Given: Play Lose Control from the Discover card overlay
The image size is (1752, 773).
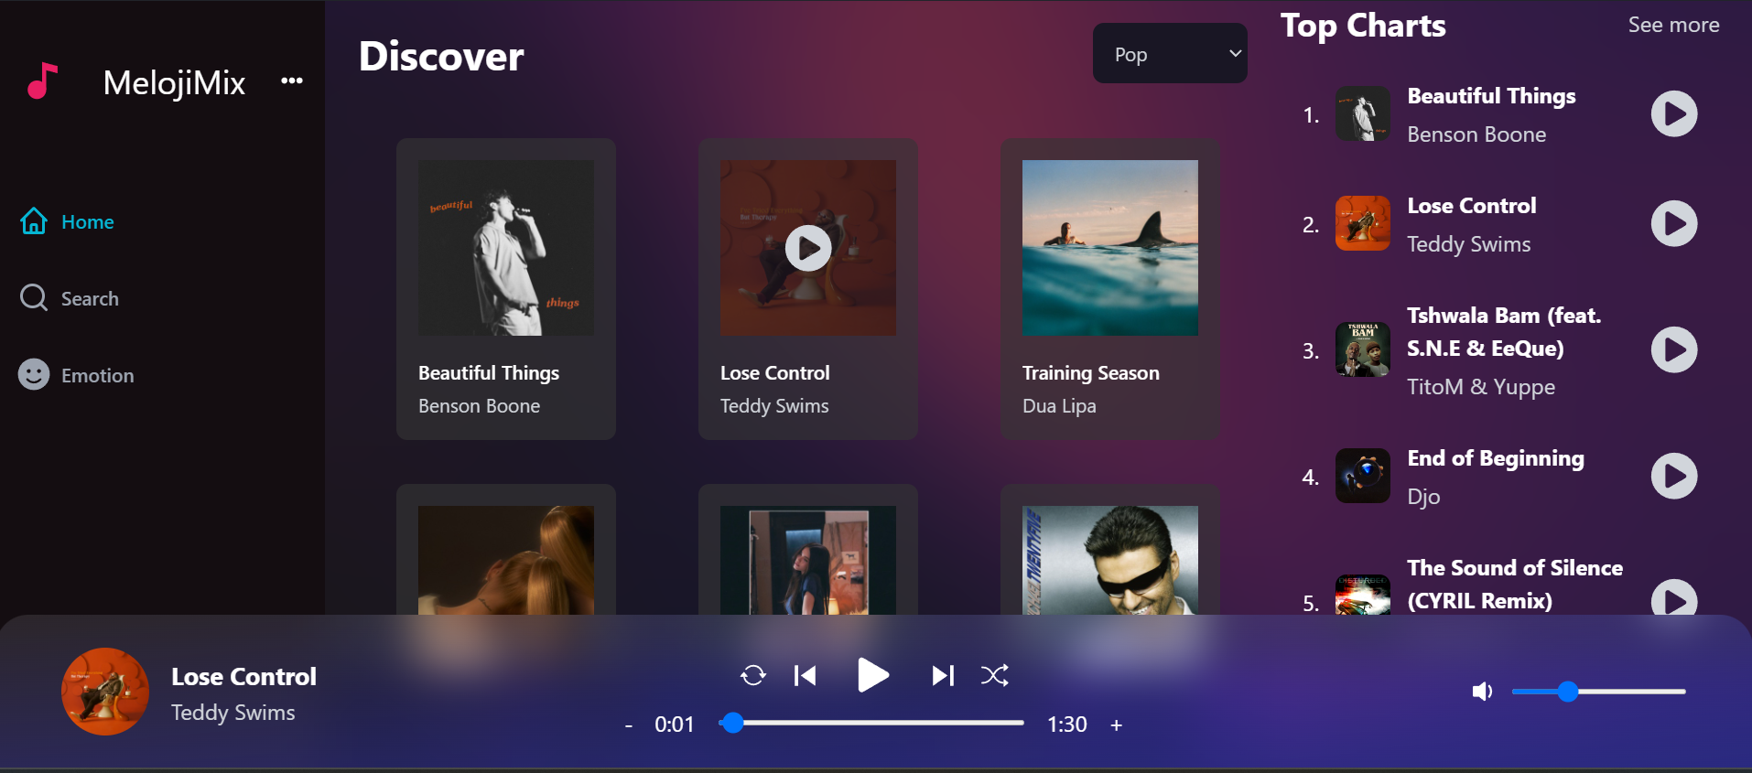Looking at the screenshot, I should click(808, 248).
